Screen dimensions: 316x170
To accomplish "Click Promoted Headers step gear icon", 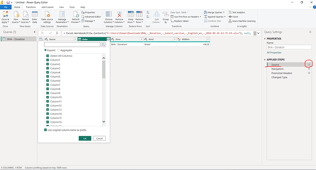I will [309, 73].
